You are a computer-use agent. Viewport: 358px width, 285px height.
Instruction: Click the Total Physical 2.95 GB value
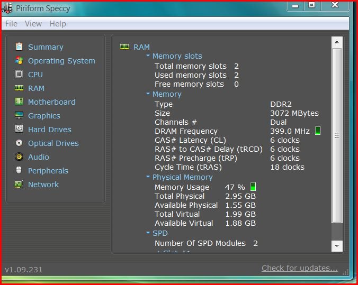(240, 196)
